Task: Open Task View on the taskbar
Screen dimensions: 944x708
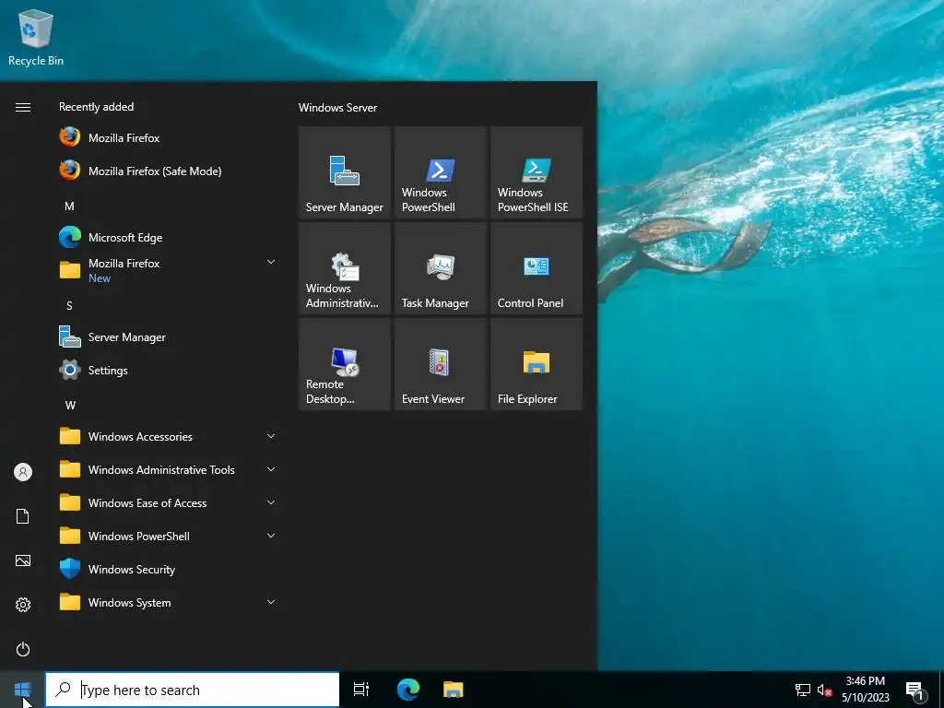Action: tap(361, 690)
